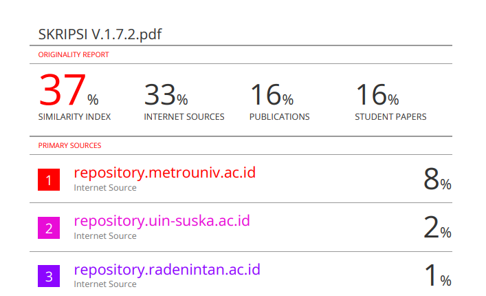The height and width of the screenshot is (296, 486).
Task: Click the PRIMARY SOURCES heading
Action: [69, 145]
